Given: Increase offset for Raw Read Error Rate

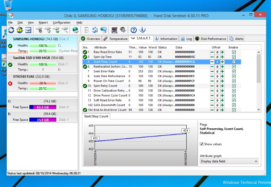Looking at the screenshot, I should click(x=222, y=52).
